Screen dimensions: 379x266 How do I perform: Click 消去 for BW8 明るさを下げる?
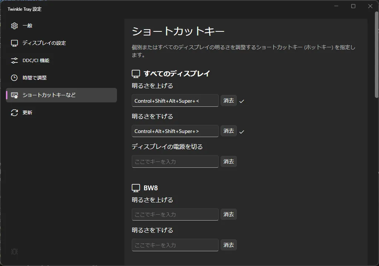click(228, 245)
